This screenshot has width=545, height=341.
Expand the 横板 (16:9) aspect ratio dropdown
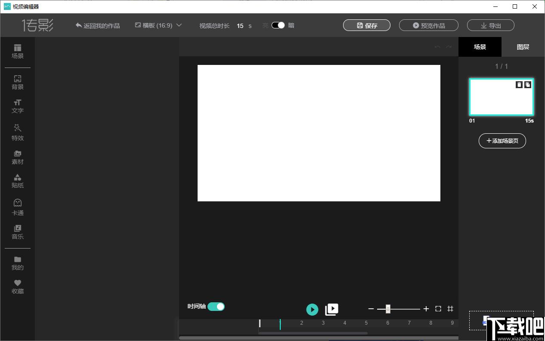(x=158, y=25)
